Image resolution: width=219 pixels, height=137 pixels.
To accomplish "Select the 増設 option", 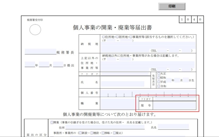I will click(92, 133).
